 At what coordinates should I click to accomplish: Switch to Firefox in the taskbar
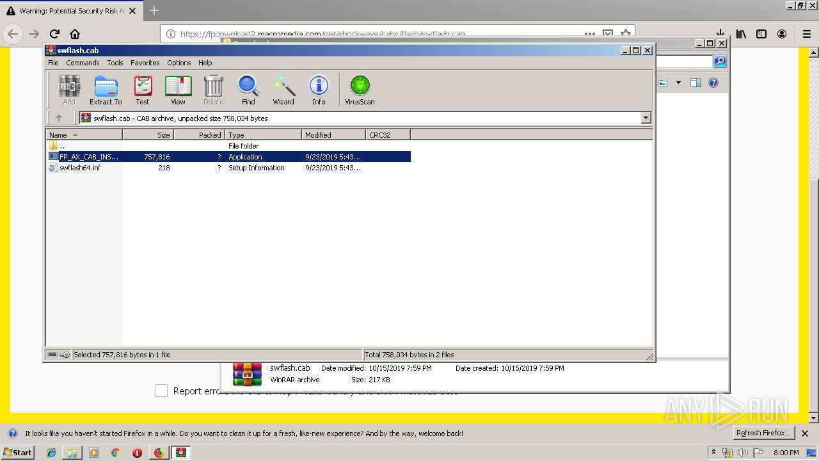[x=159, y=453]
